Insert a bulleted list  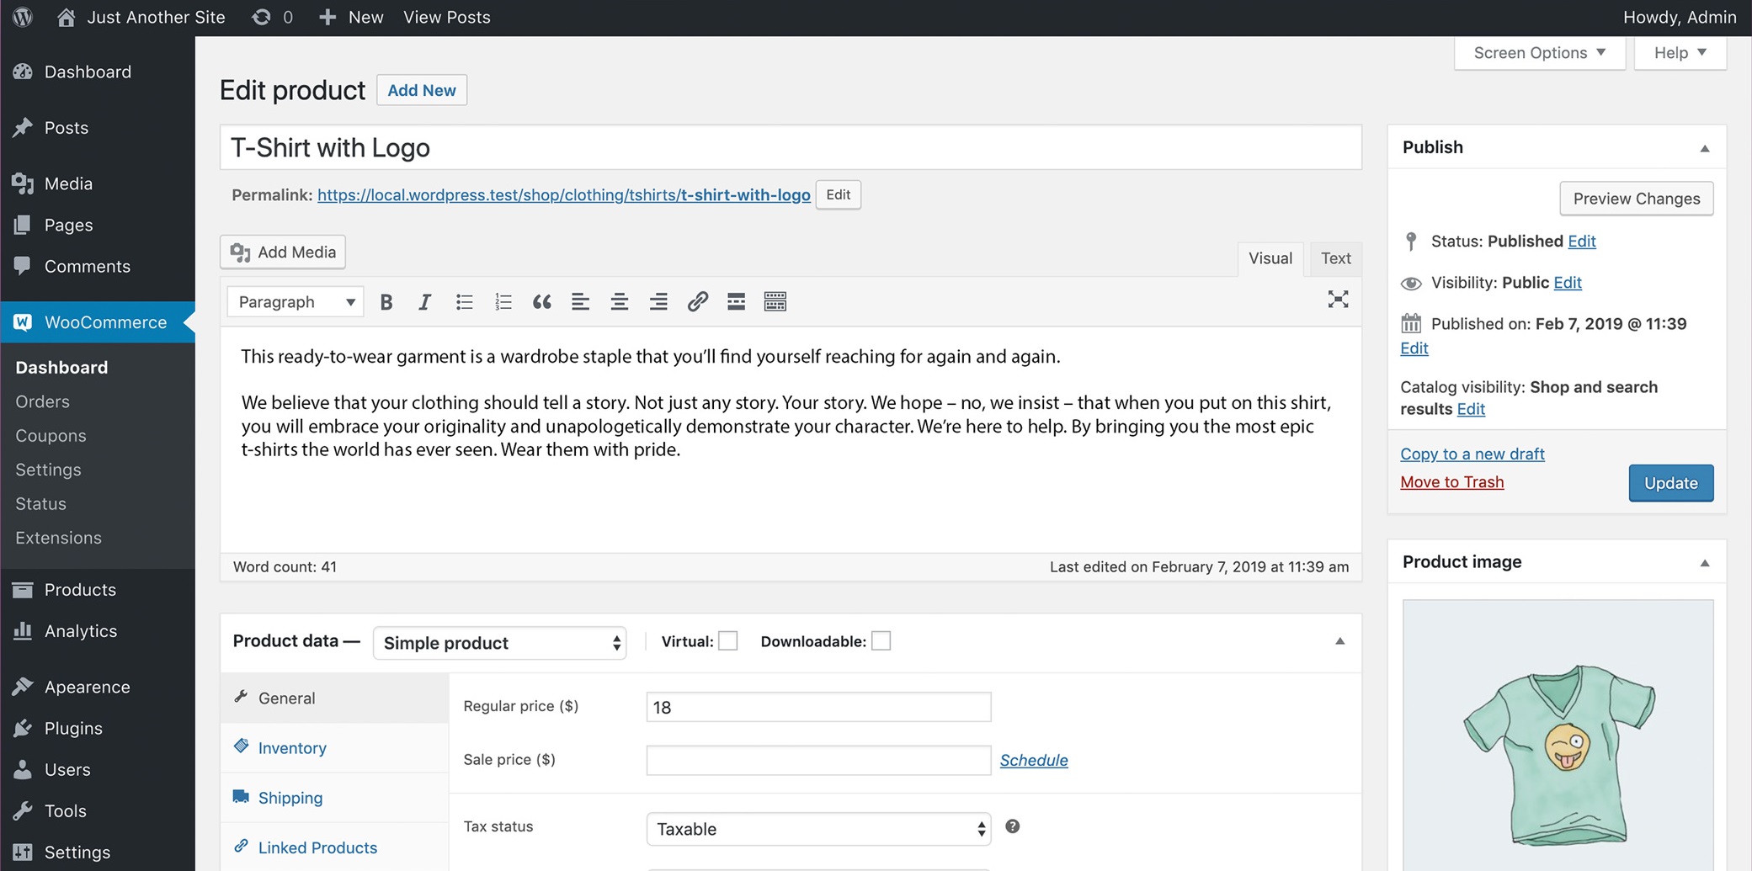pos(464,302)
